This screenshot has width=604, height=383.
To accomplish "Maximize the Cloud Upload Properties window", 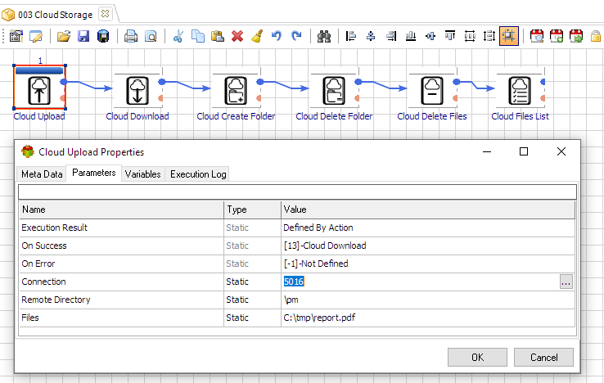I will 524,151.
